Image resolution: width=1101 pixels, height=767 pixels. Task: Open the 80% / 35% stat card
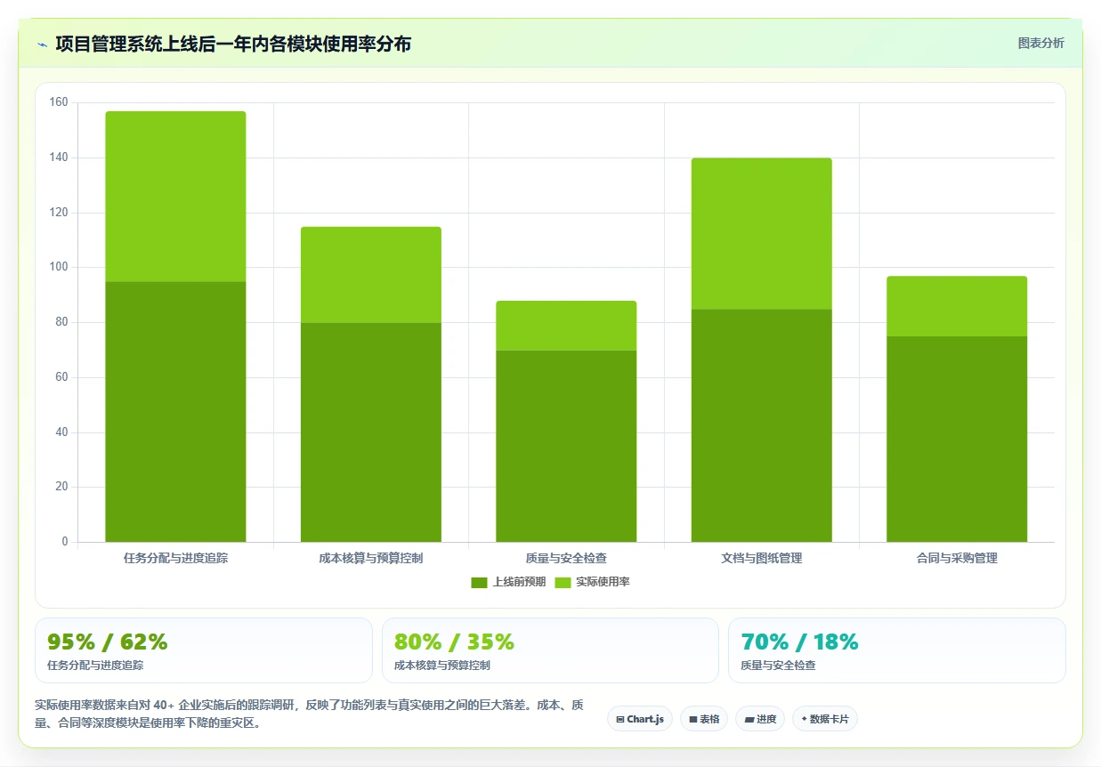[x=550, y=650]
